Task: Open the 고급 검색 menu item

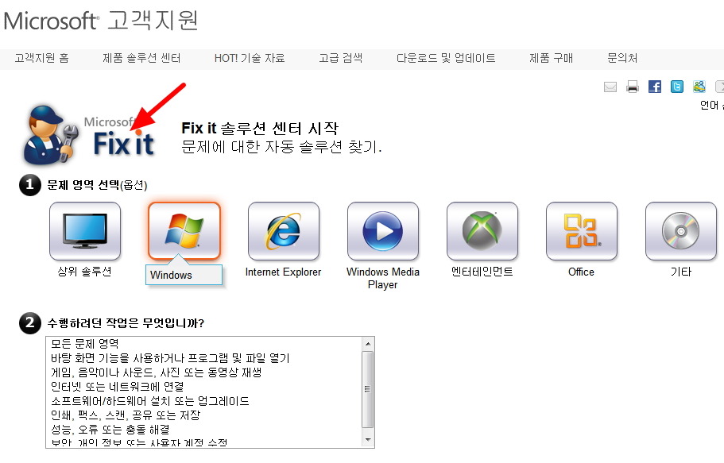Action: pos(340,58)
